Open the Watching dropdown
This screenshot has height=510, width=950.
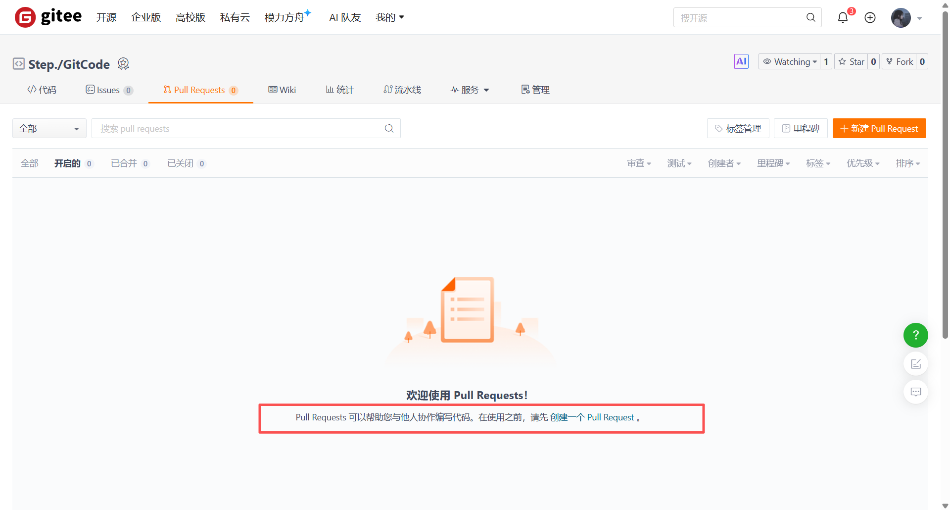pyautogui.click(x=789, y=61)
